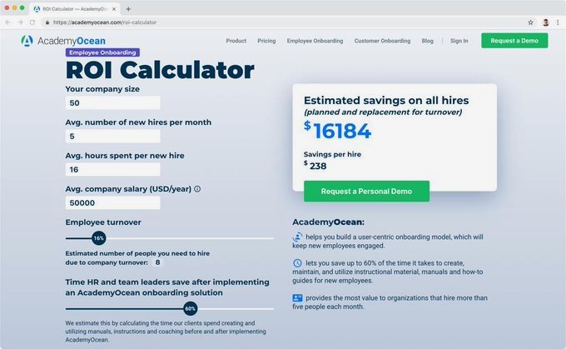The height and width of the screenshot is (349, 566).
Task: Click Request a Personal Demo button
Action: [x=366, y=191]
